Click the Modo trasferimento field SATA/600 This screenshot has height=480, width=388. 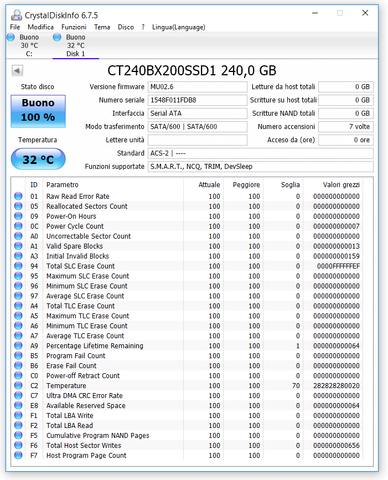(x=198, y=126)
